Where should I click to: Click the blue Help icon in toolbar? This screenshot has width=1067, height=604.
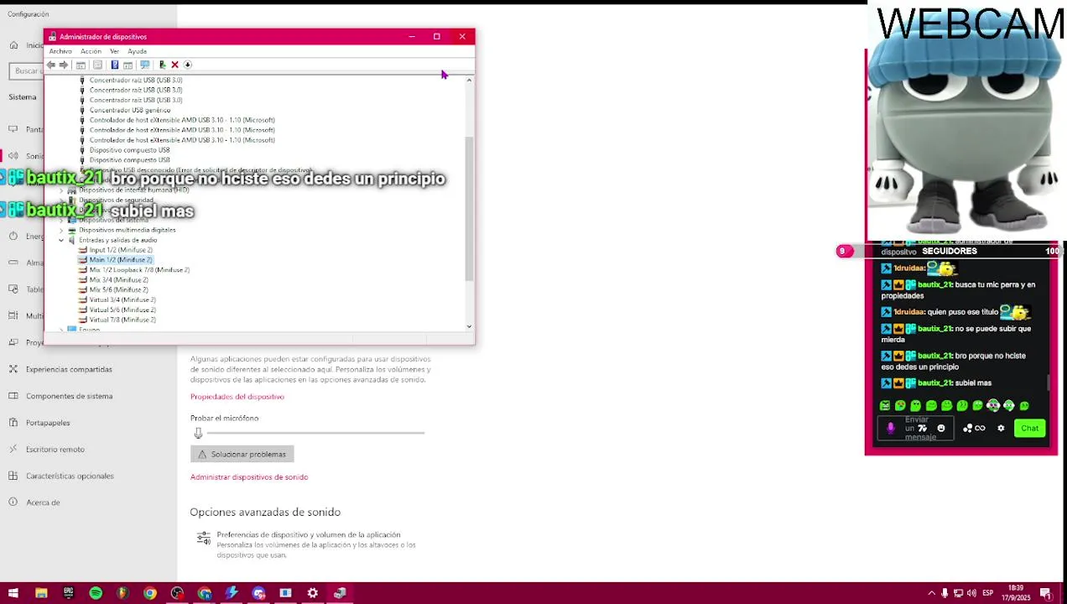(x=115, y=65)
